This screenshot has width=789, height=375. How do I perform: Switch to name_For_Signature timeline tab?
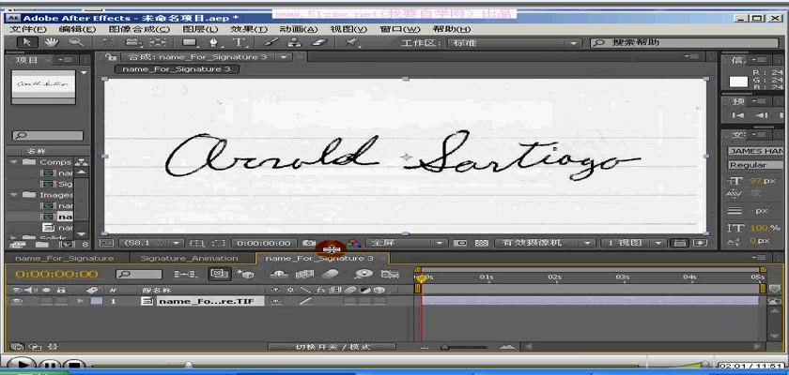pyautogui.click(x=65, y=259)
